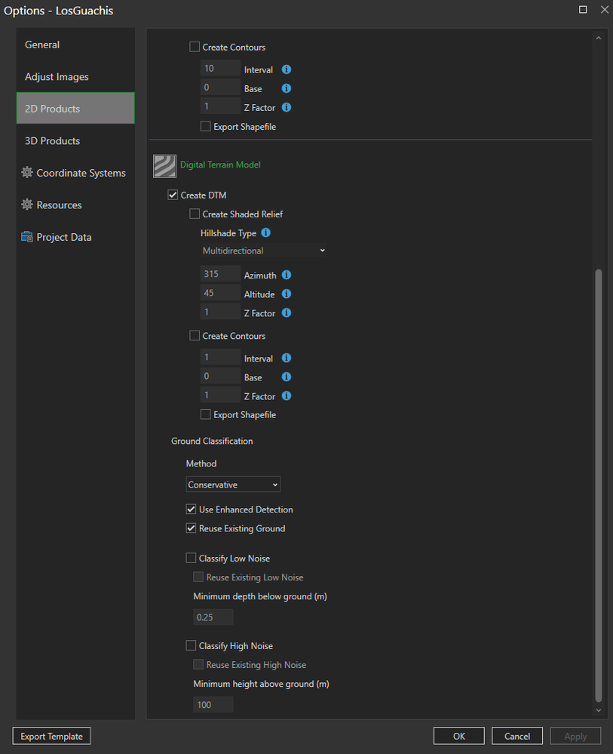
Task: Open the Adjust Images tab
Action: point(57,77)
